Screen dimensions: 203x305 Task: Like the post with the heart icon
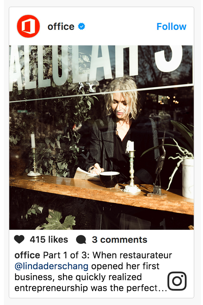tap(19, 239)
